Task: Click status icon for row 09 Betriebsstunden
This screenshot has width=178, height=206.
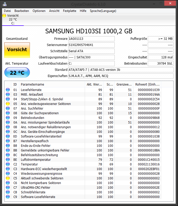Action: (x=8, y=118)
